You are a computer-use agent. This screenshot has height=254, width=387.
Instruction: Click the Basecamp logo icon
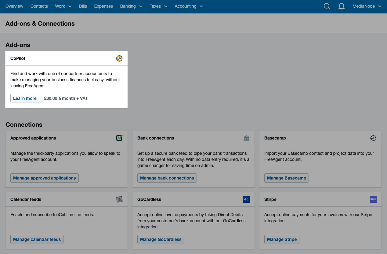373,138
